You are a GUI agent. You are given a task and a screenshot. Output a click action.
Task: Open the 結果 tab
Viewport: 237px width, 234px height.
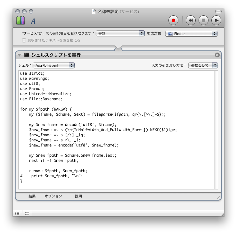pos(32,196)
